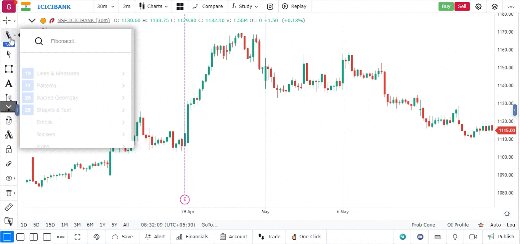Click the Telegram icon in bottom bar
Screen dimensions: 520x244
[x=403, y=237]
